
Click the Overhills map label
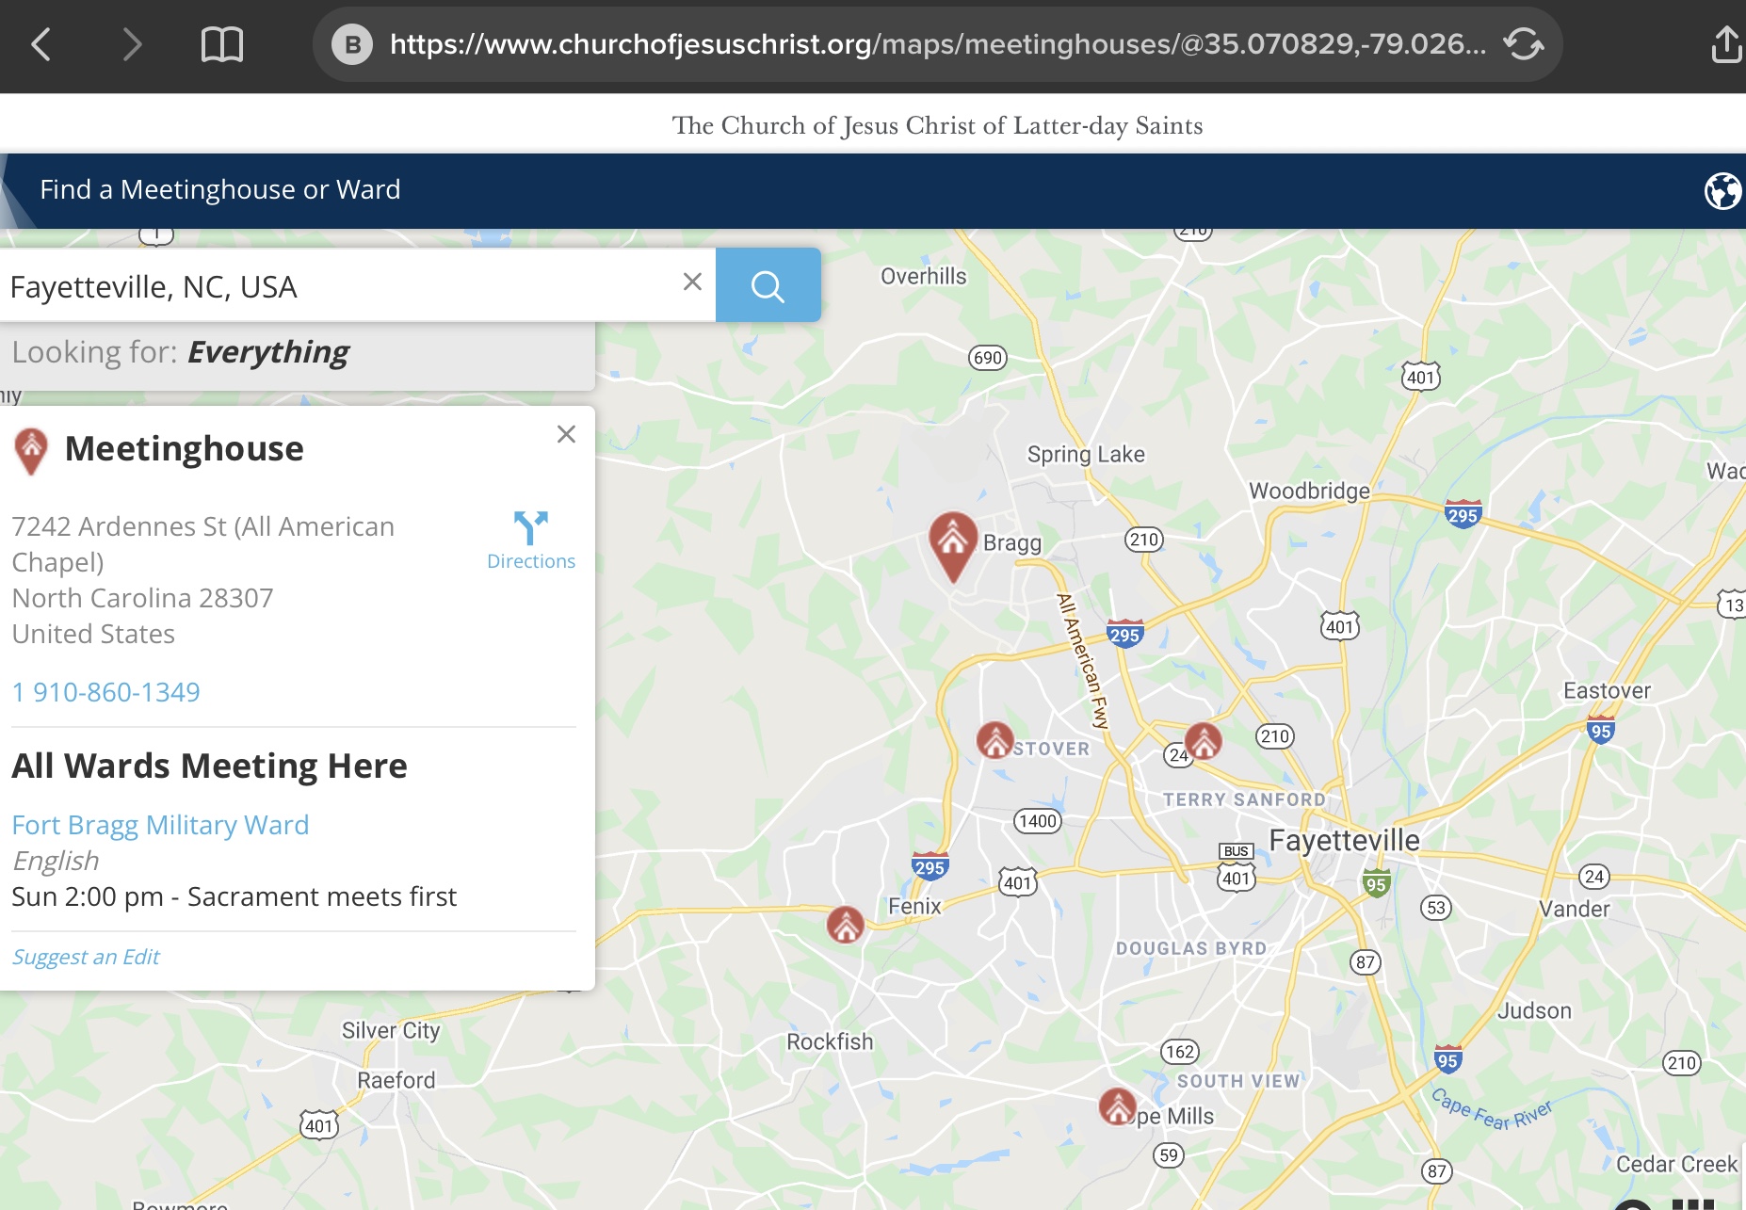pos(923,276)
